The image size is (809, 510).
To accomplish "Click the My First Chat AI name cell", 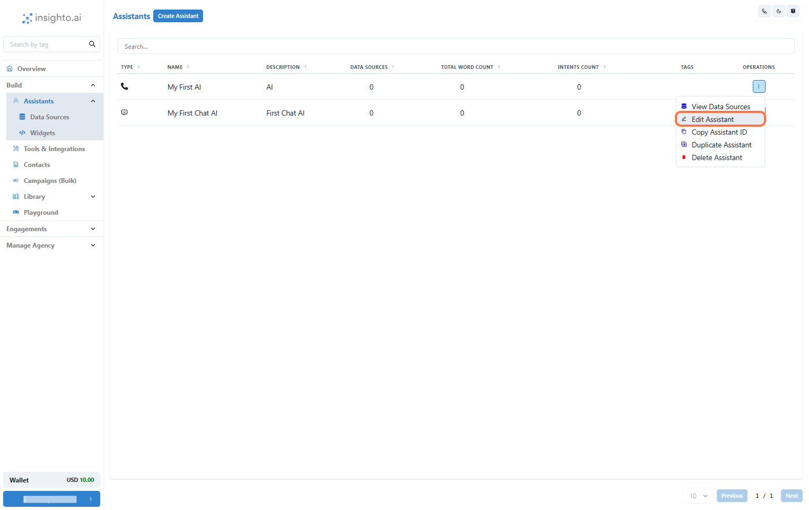I will (192, 113).
